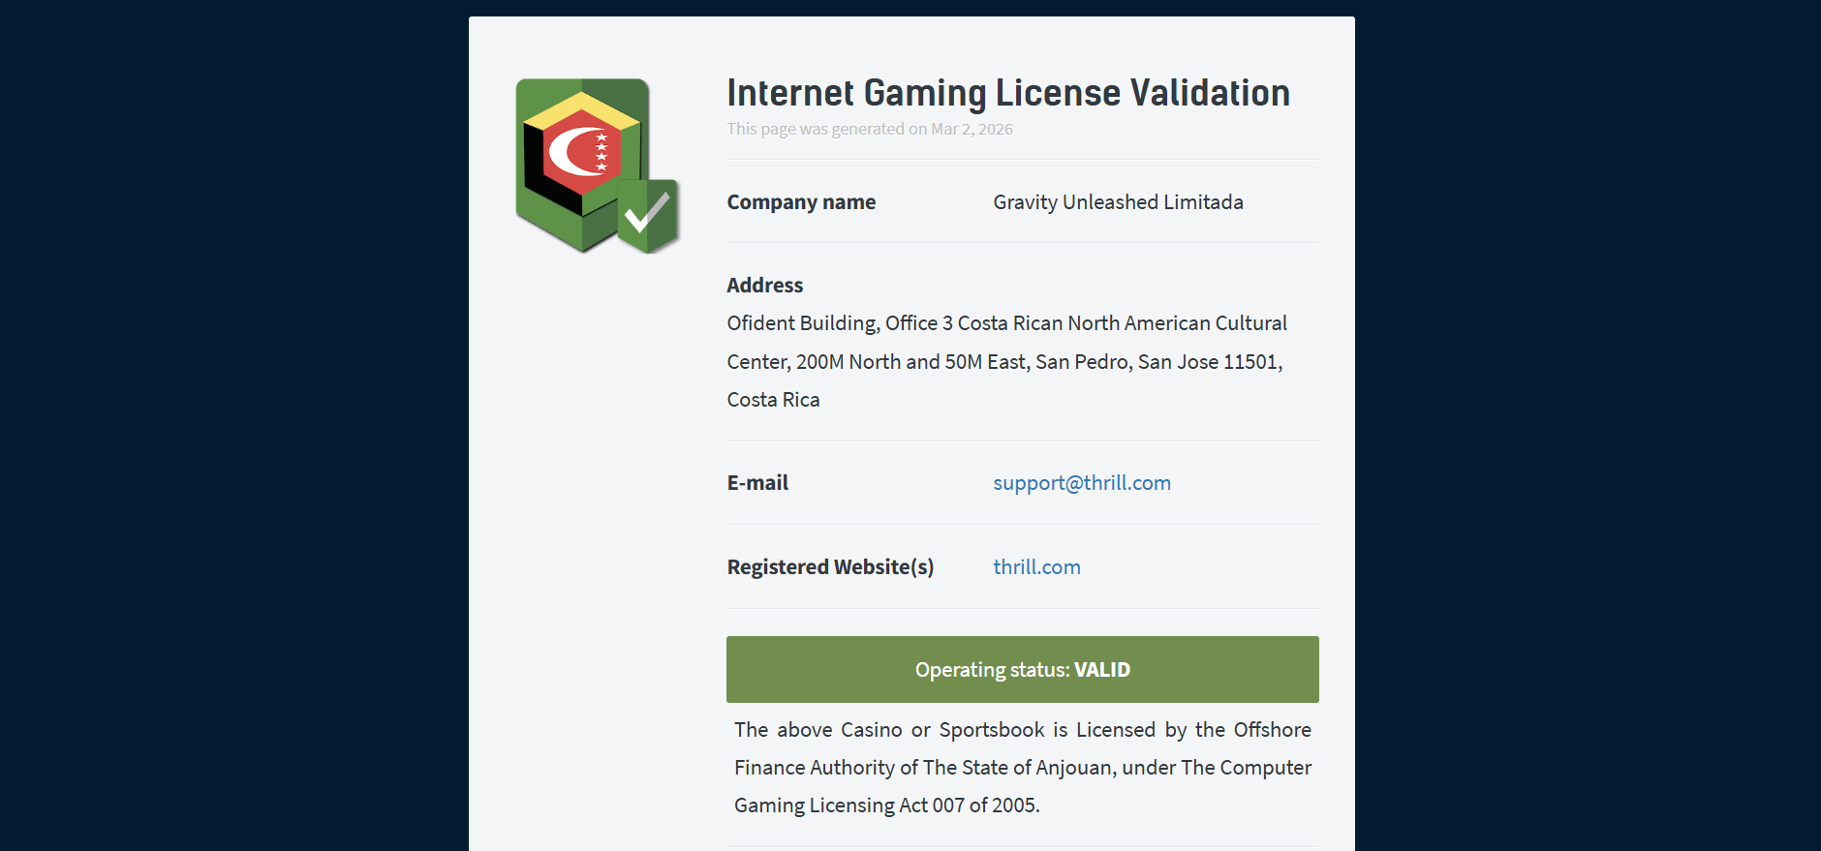Click the green checkmark shield badge
The height and width of the screenshot is (851, 1821).
[x=648, y=215]
